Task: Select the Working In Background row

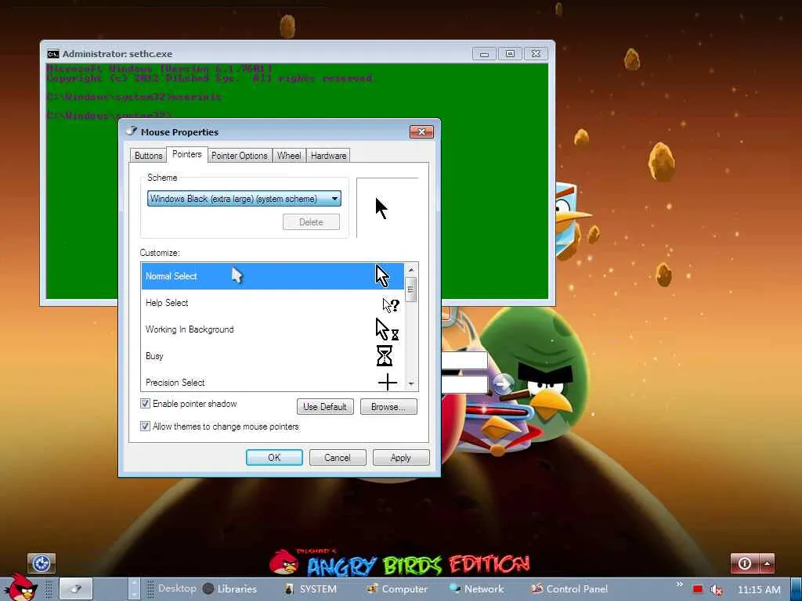Action: (x=273, y=329)
